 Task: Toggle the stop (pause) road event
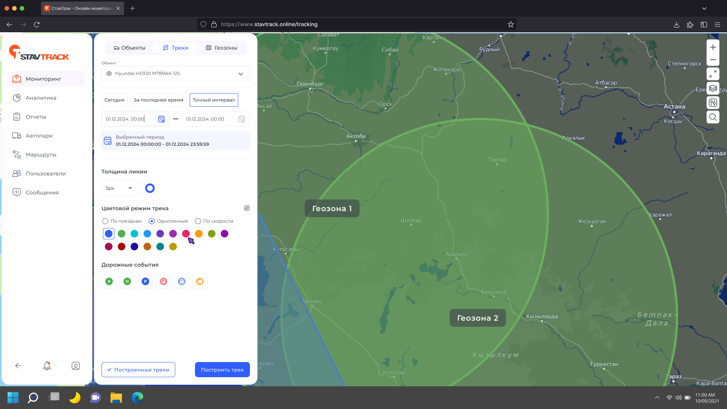(127, 281)
